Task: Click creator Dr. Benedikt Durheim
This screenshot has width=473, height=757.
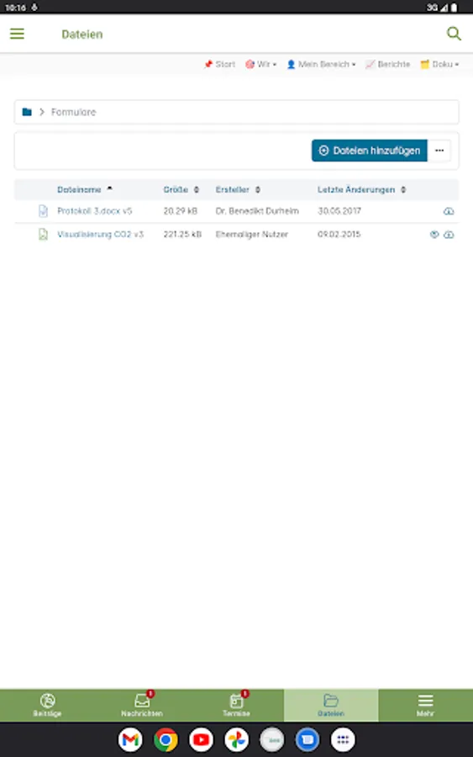Action: click(257, 211)
